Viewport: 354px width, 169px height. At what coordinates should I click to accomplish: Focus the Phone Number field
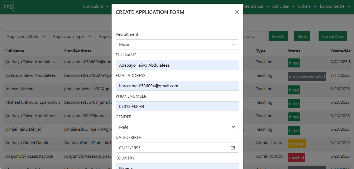pyautogui.click(x=177, y=106)
